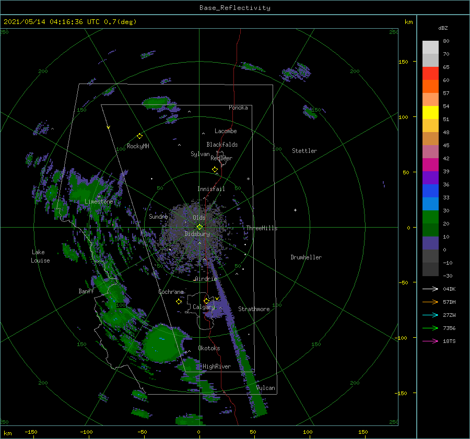Click the Sylvan label

200,154
